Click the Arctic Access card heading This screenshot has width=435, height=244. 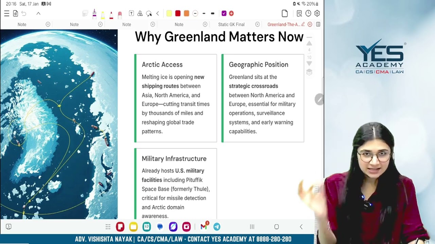[x=162, y=64]
